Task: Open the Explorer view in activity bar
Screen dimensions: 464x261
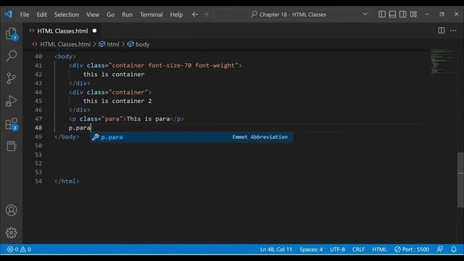Action: [x=12, y=34]
